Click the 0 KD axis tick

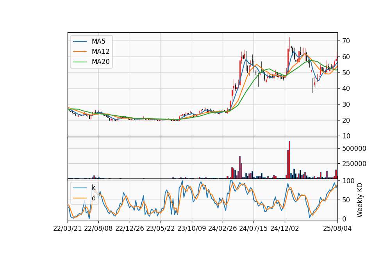[344, 219]
